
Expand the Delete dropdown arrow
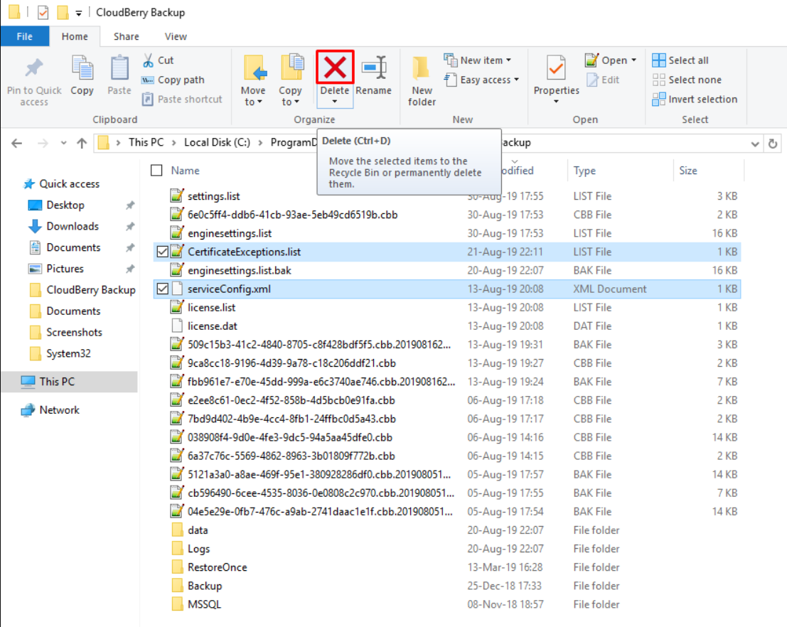click(335, 102)
